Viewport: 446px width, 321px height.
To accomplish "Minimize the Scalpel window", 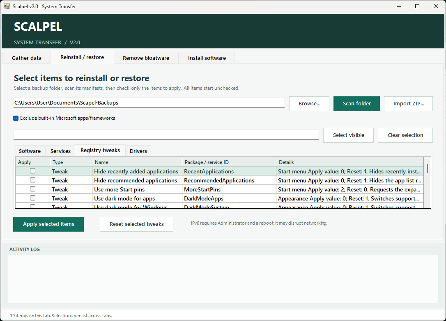I will tap(399, 6).
